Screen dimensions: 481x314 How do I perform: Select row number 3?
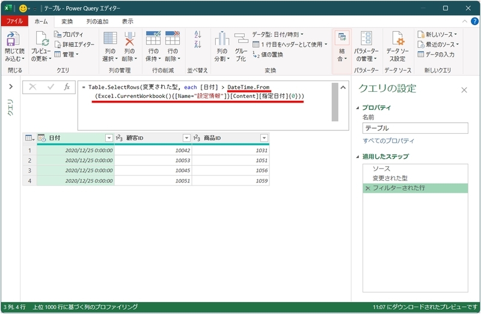(x=29, y=171)
